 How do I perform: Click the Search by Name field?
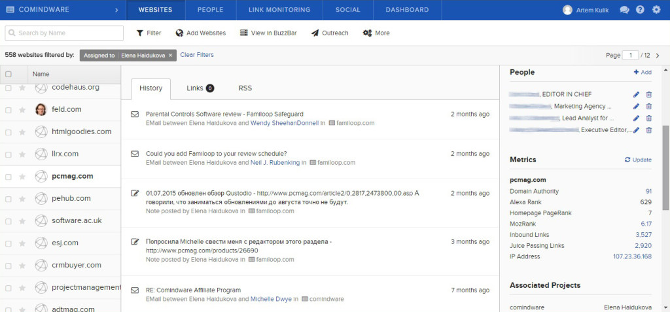click(64, 33)
